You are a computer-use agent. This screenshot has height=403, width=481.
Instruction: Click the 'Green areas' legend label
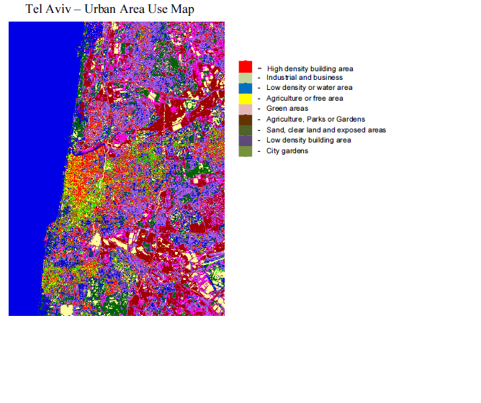pyautogui.click(x=287, y=109)
